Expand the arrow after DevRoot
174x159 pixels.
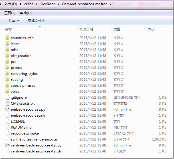[x=58, y=4]
